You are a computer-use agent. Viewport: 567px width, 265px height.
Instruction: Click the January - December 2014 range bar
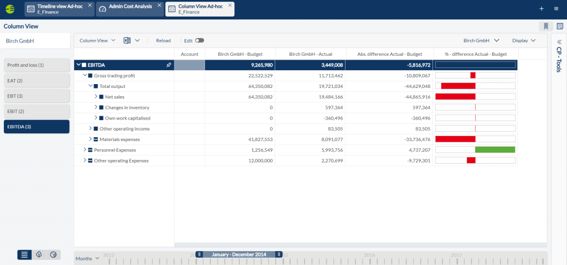(239, 254)
